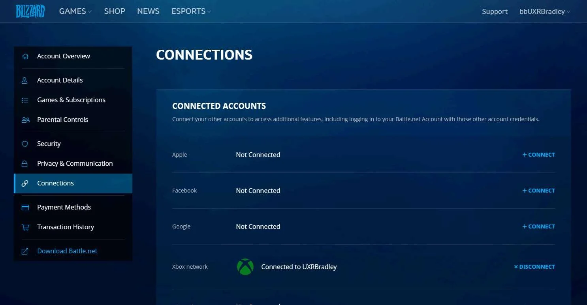The height and width of the screenshot is (305, 587).
Task: Click the Google row label
Action: click(181, 226)
